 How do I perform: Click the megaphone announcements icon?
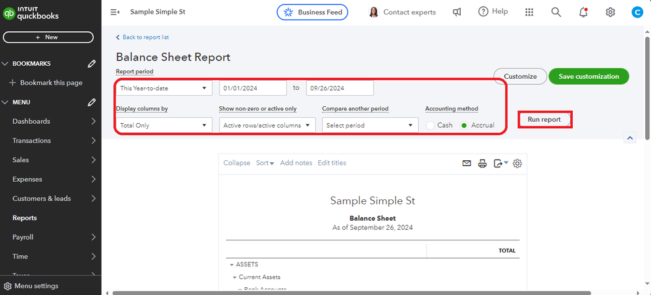(x=457, y=12)
